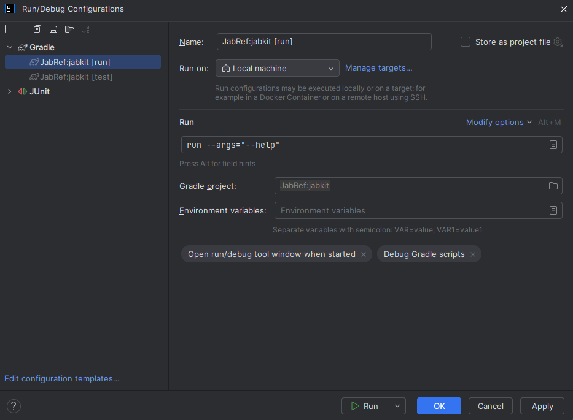Viewport: 573px width, 420px height.
Task: Open the Manage targets link
Action: pyautogui.click(x=378, y=68)
